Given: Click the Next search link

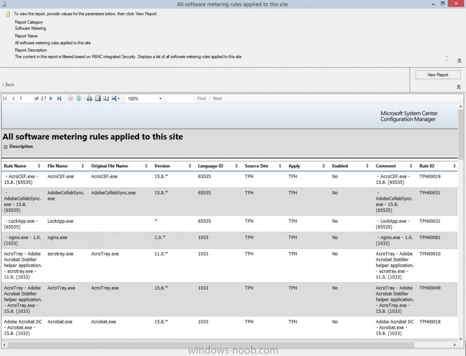Looking at the screenshot, I should (x=217, y=99).
